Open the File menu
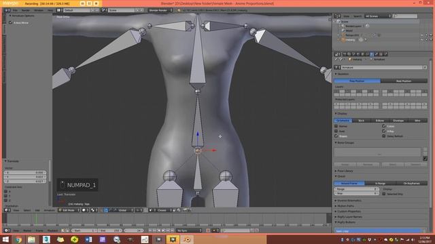The height and width of the screenshot is (244, 435). (x=15, y=10)
